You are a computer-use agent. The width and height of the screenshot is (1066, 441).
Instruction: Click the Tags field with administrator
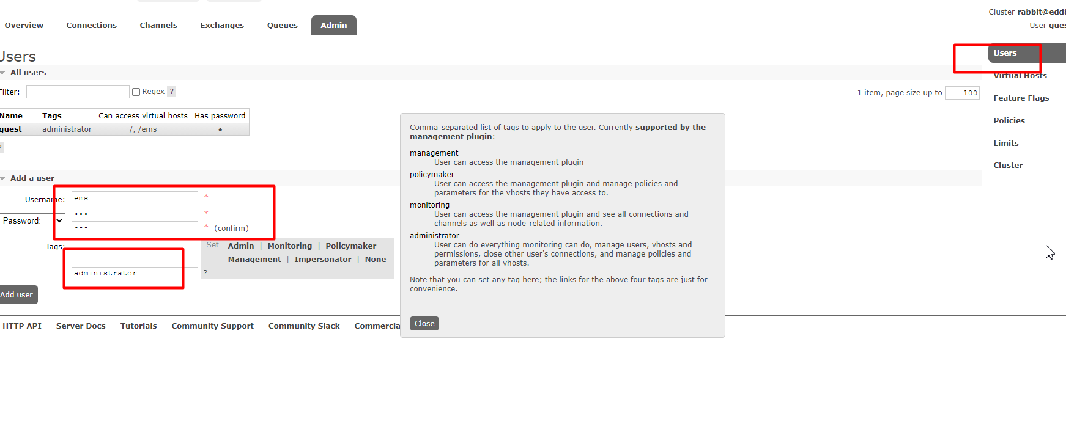click(135, 273)
